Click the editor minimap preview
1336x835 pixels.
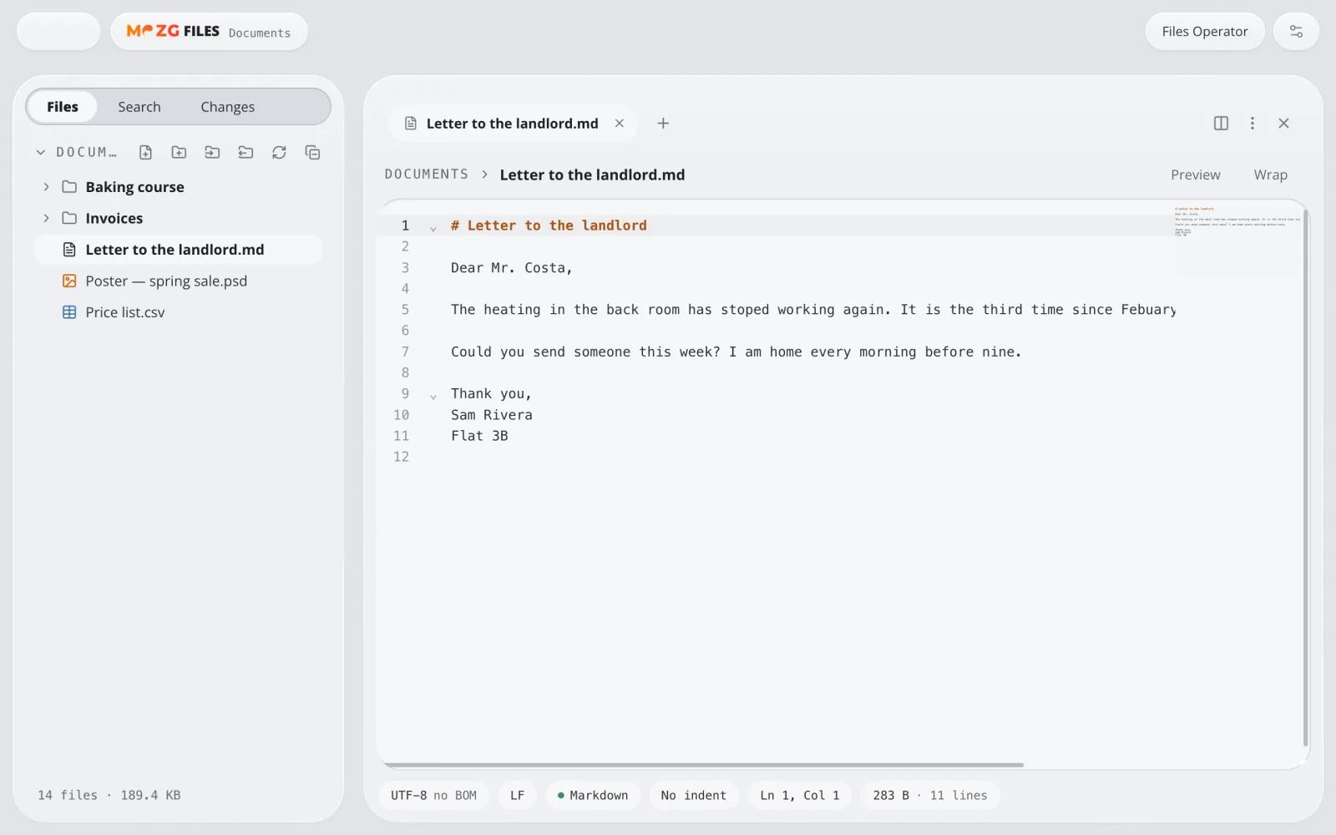pyautogui.click(x=1237, y=240)
